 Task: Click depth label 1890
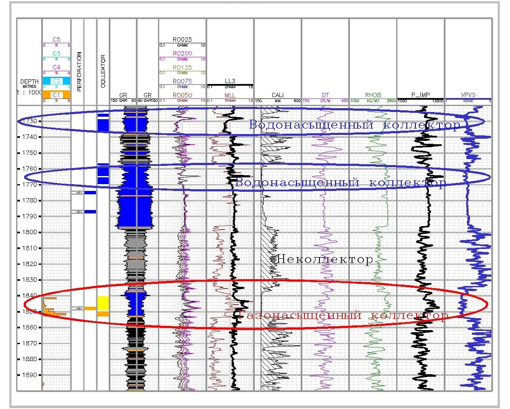tap(30, 375)
